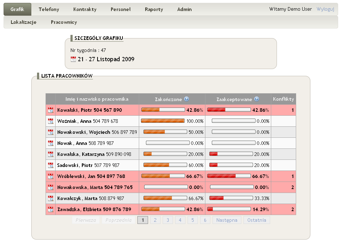Click schedule icon next to Wróblewski, Jan
Viewport: 341px width, 246px height.
(x=51, y=177)
